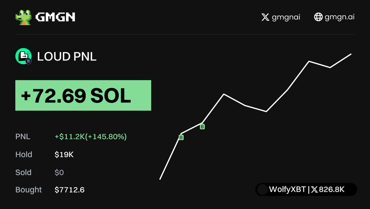
Task: Click the globe icon beside gmgn.ai
Action: 318,17
